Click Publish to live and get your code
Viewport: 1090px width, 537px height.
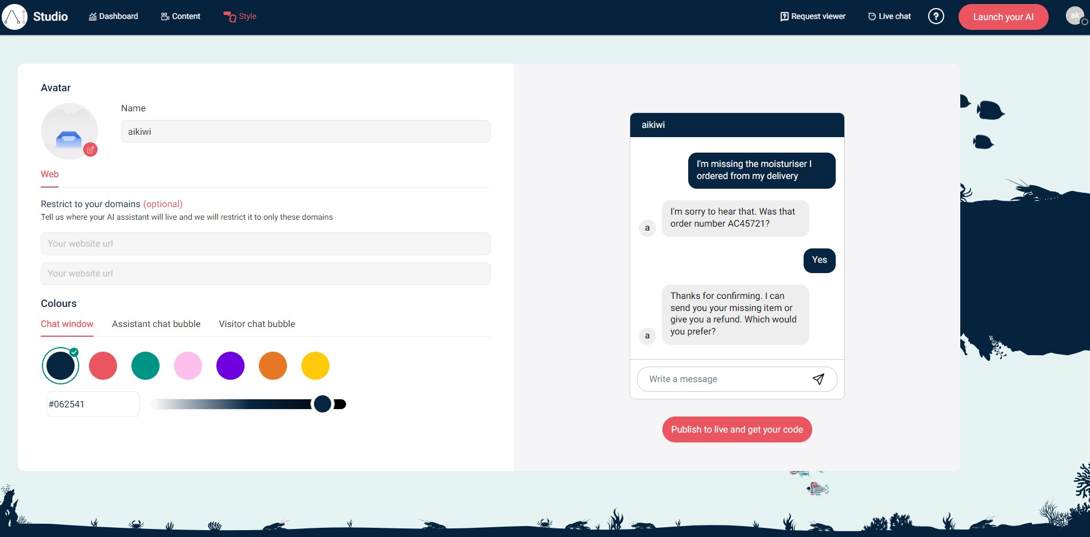coord(737,430)
